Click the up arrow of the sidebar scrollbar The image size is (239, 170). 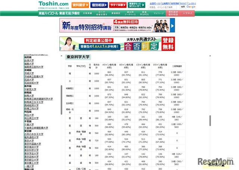point(61,56)
